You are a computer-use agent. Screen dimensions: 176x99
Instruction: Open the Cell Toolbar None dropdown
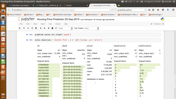pyautogui.click(x=91, y=28)
